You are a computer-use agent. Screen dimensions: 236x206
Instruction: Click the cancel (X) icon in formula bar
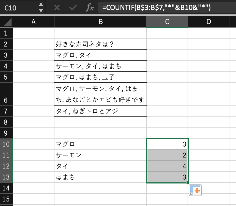pos(57,7)
